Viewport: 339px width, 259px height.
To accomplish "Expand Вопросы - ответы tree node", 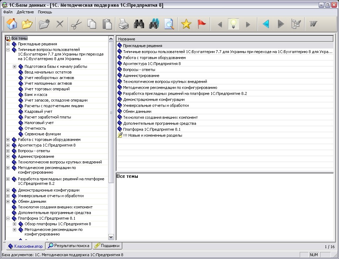I will tap(8, 151).
